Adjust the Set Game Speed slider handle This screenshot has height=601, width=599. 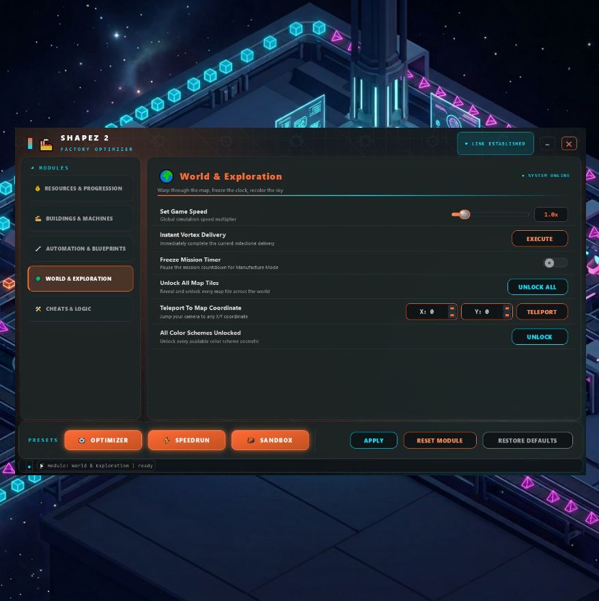pyautogui.click(x=464, y=214)
